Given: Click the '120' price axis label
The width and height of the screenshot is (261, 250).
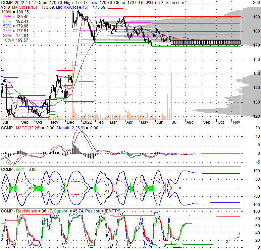Looking at the screenshot, I should [256, 116].
